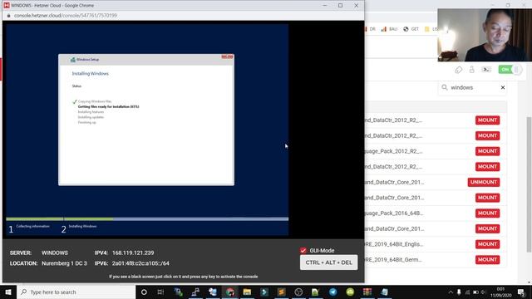
Task: Clear the 'windows' search with the X icon
Action: point(503,87)
